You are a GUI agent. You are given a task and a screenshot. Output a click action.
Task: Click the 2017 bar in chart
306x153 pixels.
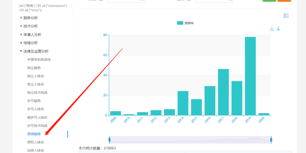point(223,92)
